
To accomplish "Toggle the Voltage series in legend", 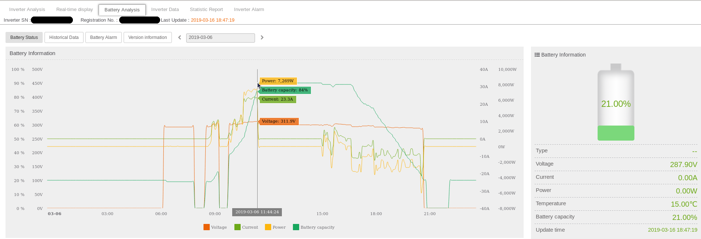I will point(215,227).
